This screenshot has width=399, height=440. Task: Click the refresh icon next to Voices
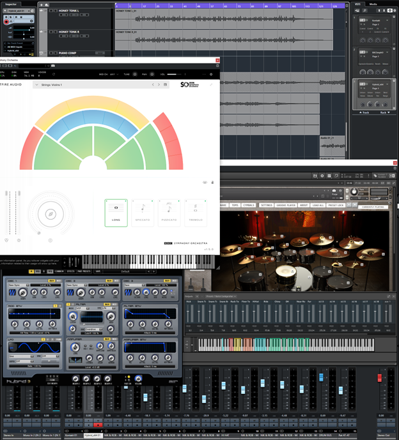click(54, 74)
